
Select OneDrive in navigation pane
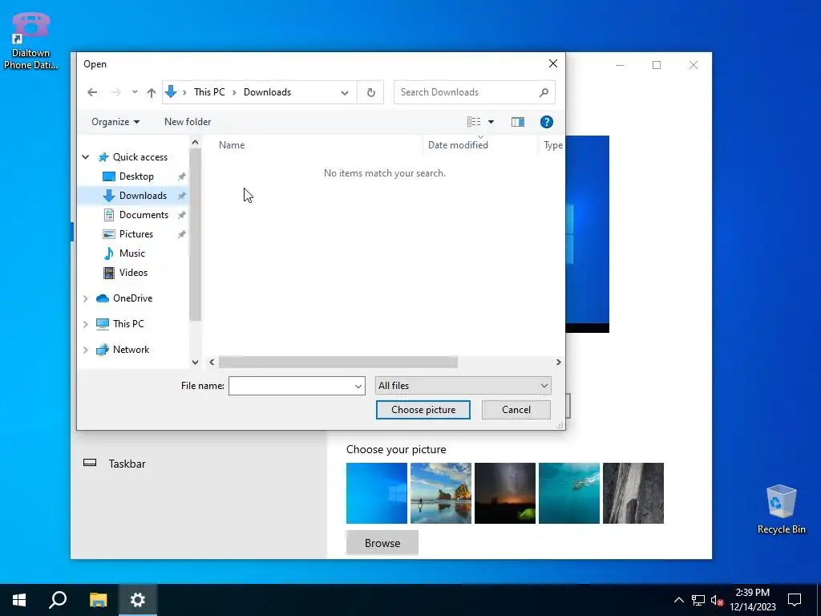point(132,298)
